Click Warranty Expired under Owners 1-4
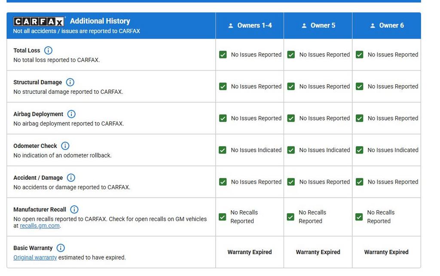 (250, 252)
